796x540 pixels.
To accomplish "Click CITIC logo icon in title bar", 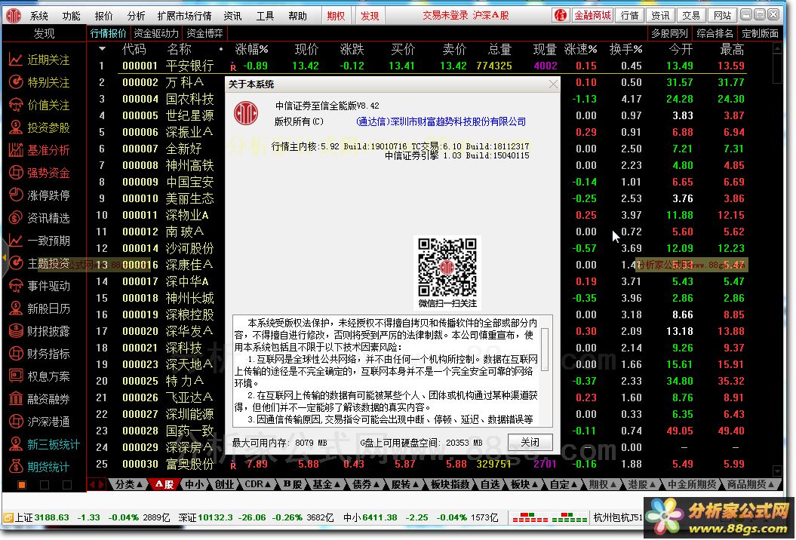I will (14, 16).
